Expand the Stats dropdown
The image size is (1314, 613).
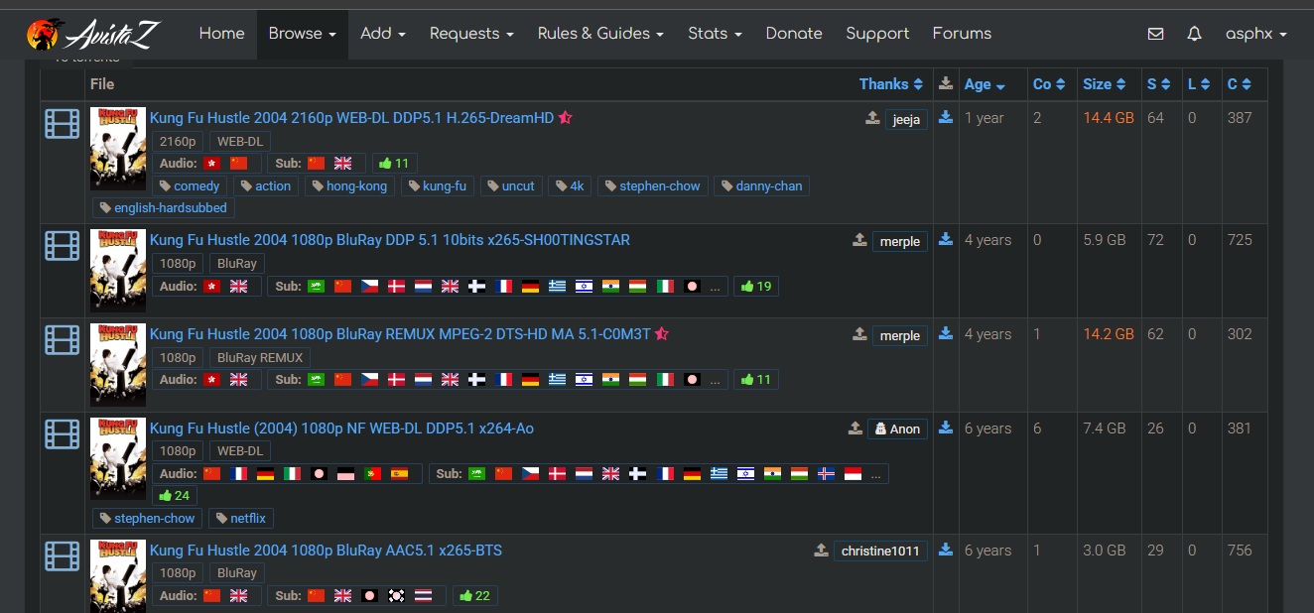coord(715,34)
